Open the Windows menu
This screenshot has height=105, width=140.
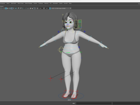(x=2, y=3)
